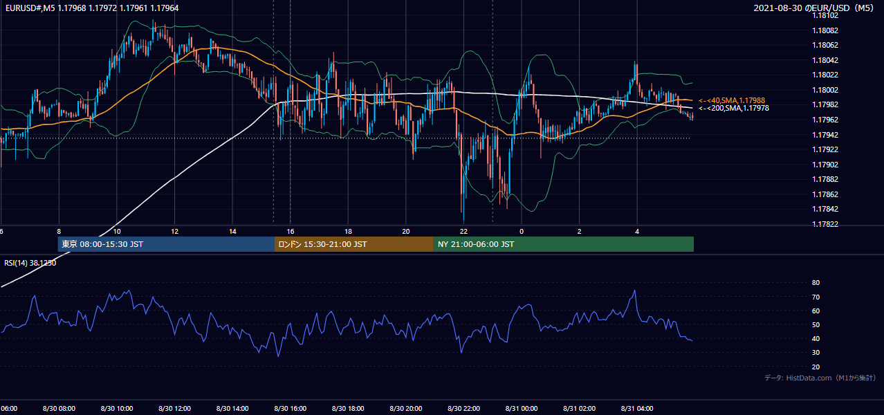Click RSI scale value 60
This screenshot has height=415, width=884.
[816, 311]
